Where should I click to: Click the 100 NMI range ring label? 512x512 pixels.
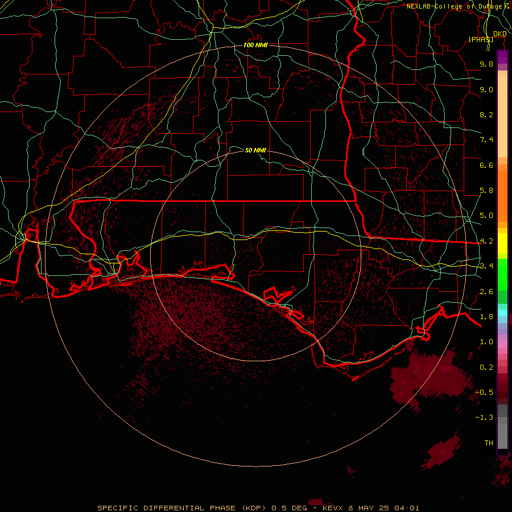[255, 45]
